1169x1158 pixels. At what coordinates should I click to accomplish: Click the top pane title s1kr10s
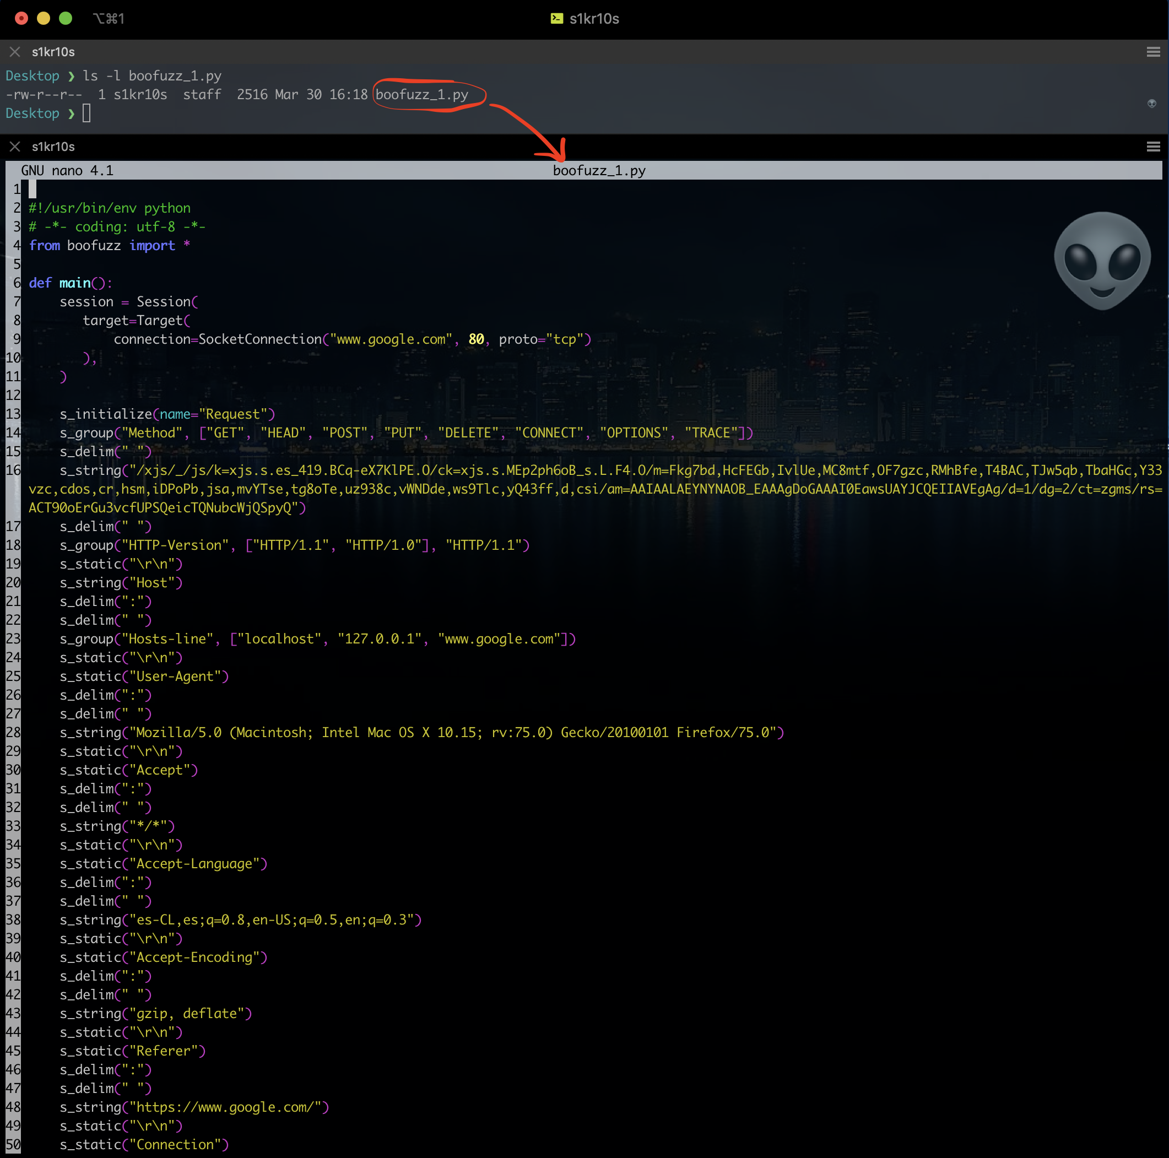pyautogui.click(x=53, y=52)
